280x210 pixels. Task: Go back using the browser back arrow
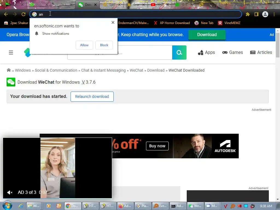[x=6, y=14]
